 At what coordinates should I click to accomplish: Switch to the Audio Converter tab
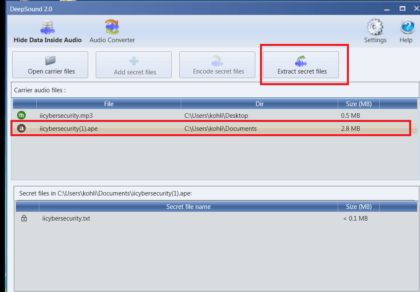point(112,32)
